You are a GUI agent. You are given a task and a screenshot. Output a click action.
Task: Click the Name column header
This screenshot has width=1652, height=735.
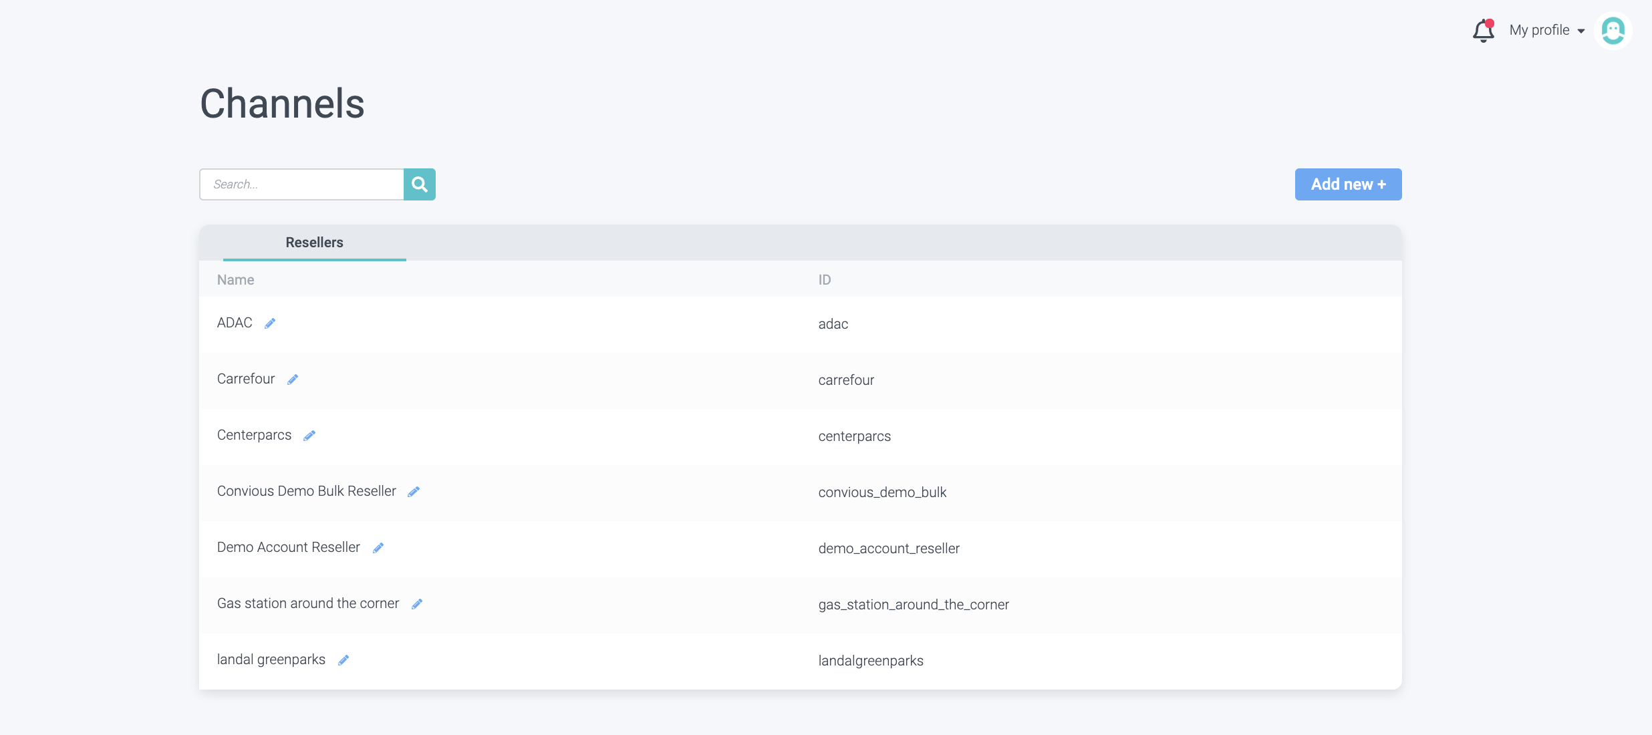click(235, 280)
